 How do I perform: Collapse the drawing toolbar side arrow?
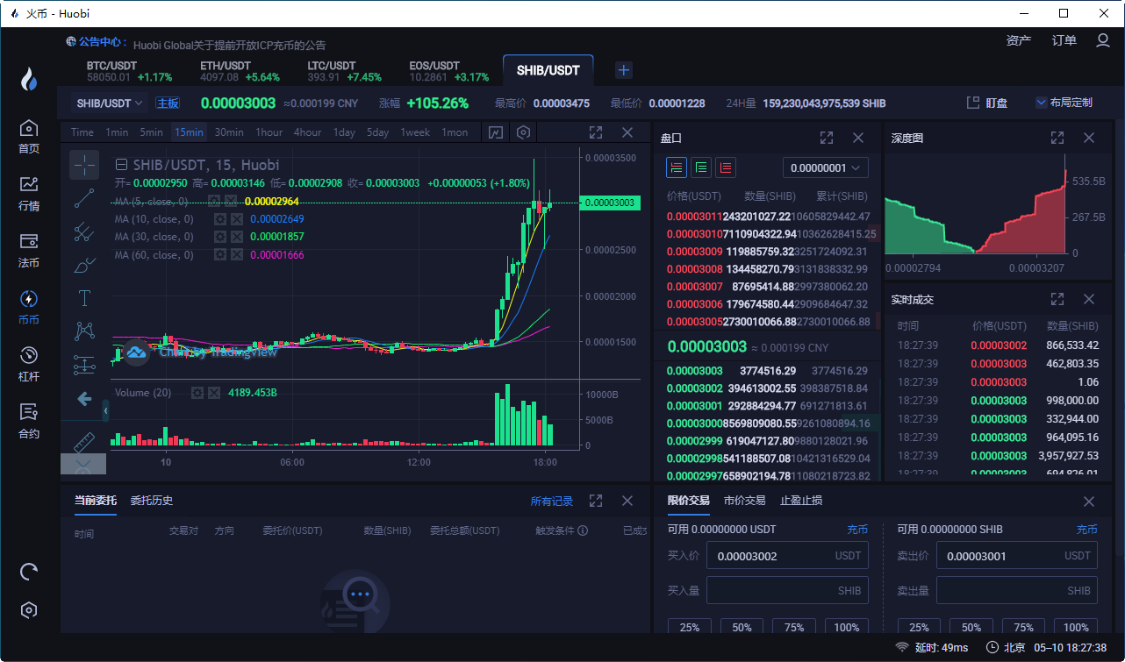point(106,409)
